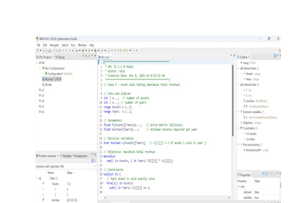The width and height of the screenshot is (301, 203).
Task: Open the Navigate menu
Action: click(x=54, y=45)
